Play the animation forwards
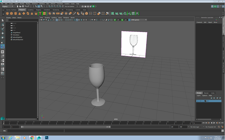This screenshot has width=225, height=140. tap(214, 123)
